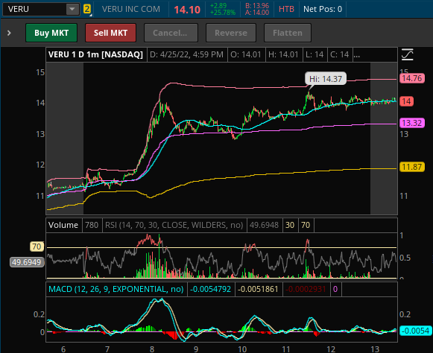Viewport: 433px width, 353px height.
Task: Click the Flatten button
Action: pyautogui.click(x=288, y=33)
